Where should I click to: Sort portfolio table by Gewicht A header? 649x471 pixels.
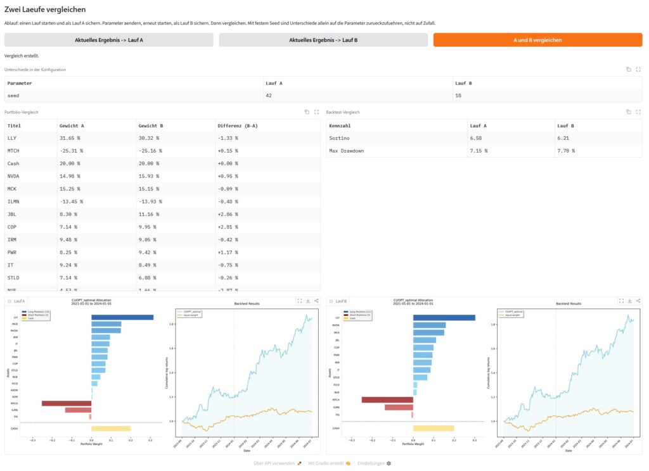point(96,126)
